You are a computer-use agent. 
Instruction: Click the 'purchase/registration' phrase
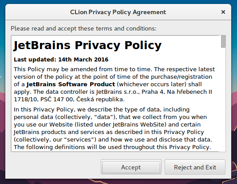point(182,77)
